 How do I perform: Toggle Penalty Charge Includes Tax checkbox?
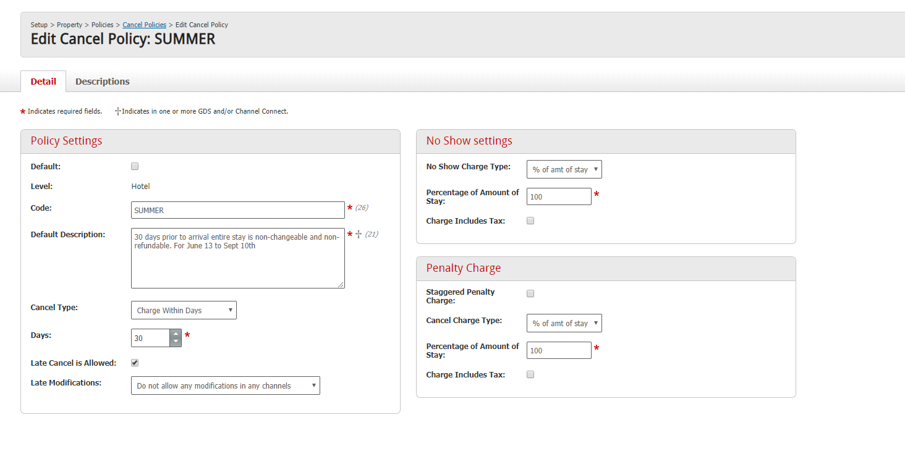click(530, 374)
